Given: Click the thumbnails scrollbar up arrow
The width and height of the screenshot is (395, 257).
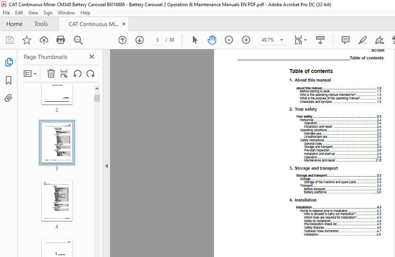Looking at the screenshot, I should [97, 89].
